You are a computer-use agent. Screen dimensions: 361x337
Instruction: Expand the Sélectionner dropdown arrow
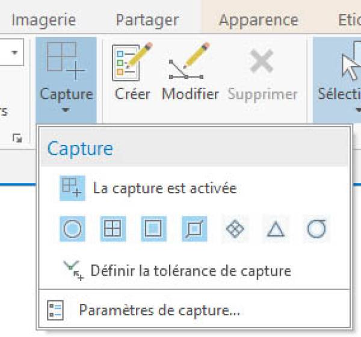357,111
